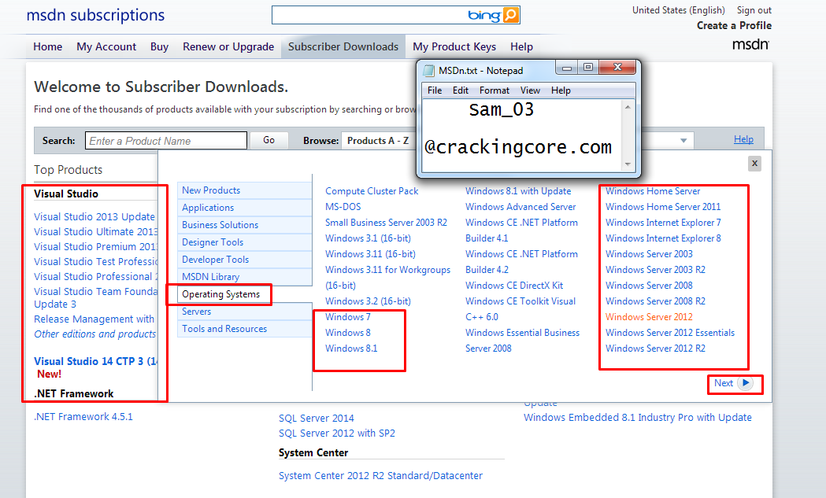Select Business Solutions category
Image resolution: width=826 pixels, height=498 pixels.
(x=245, y=225)
